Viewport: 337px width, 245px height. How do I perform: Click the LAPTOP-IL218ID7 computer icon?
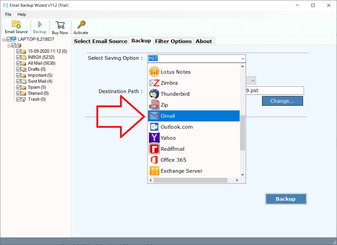coord(14,39)
